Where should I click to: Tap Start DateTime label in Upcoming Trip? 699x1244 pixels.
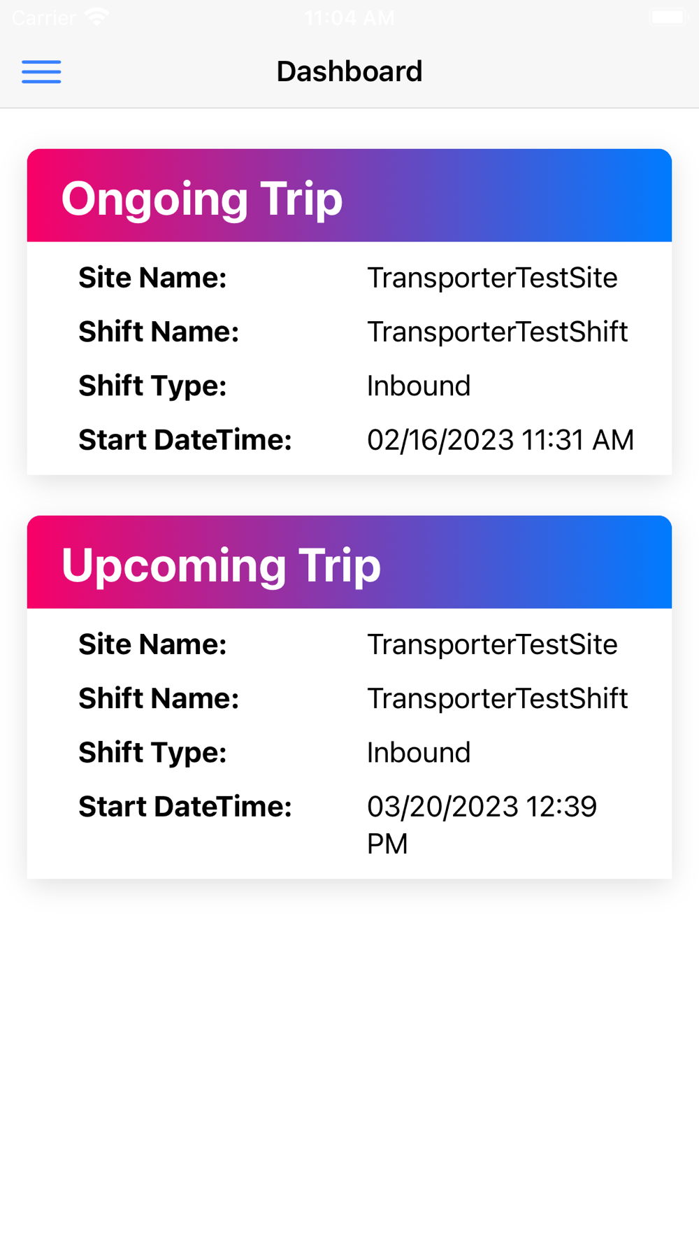(x=185, y=807)
